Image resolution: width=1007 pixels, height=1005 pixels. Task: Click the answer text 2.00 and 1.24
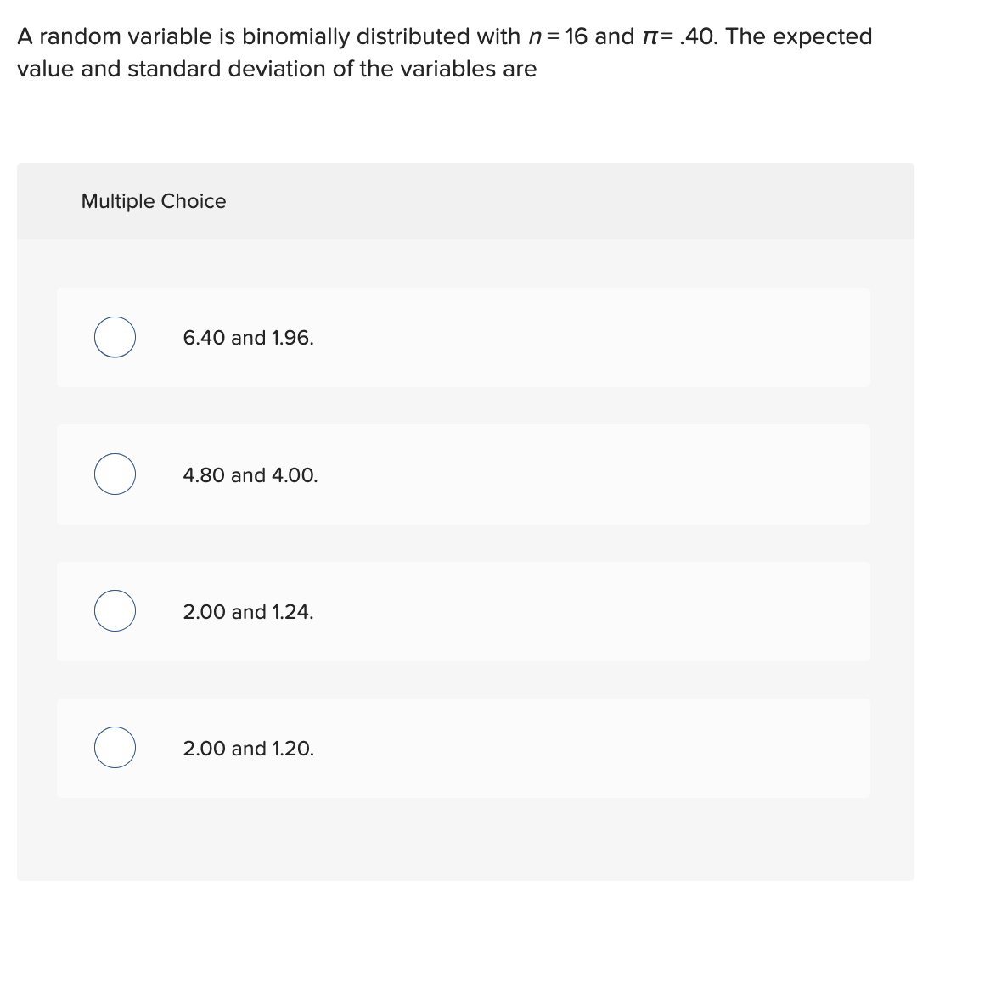pyautogui.click(x=248, y=611)
